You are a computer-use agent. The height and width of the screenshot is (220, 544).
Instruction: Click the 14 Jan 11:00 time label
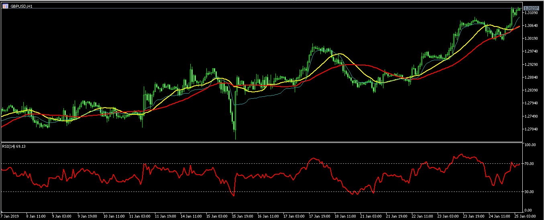(191, 216)
